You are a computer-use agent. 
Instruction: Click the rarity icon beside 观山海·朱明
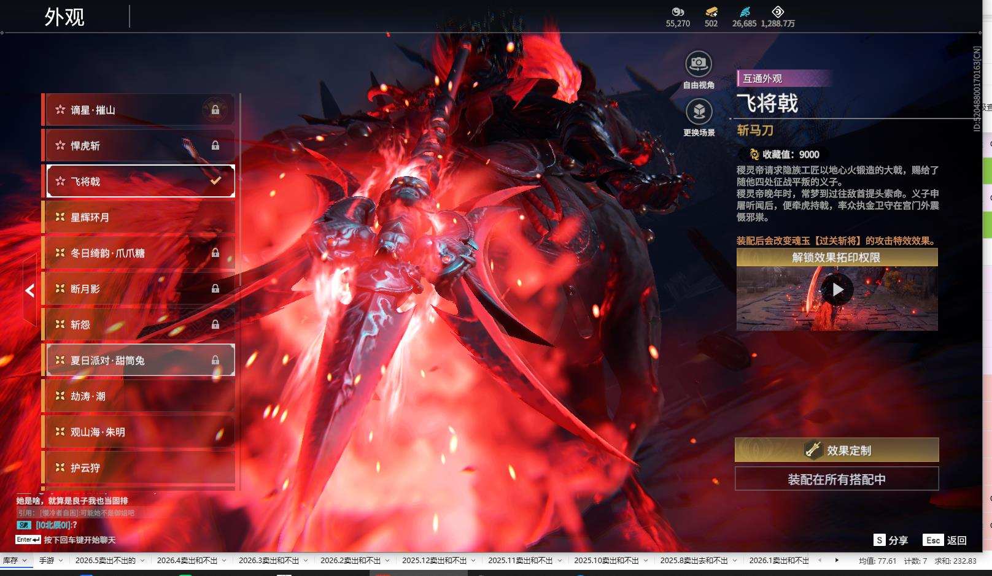coord(60,432)
